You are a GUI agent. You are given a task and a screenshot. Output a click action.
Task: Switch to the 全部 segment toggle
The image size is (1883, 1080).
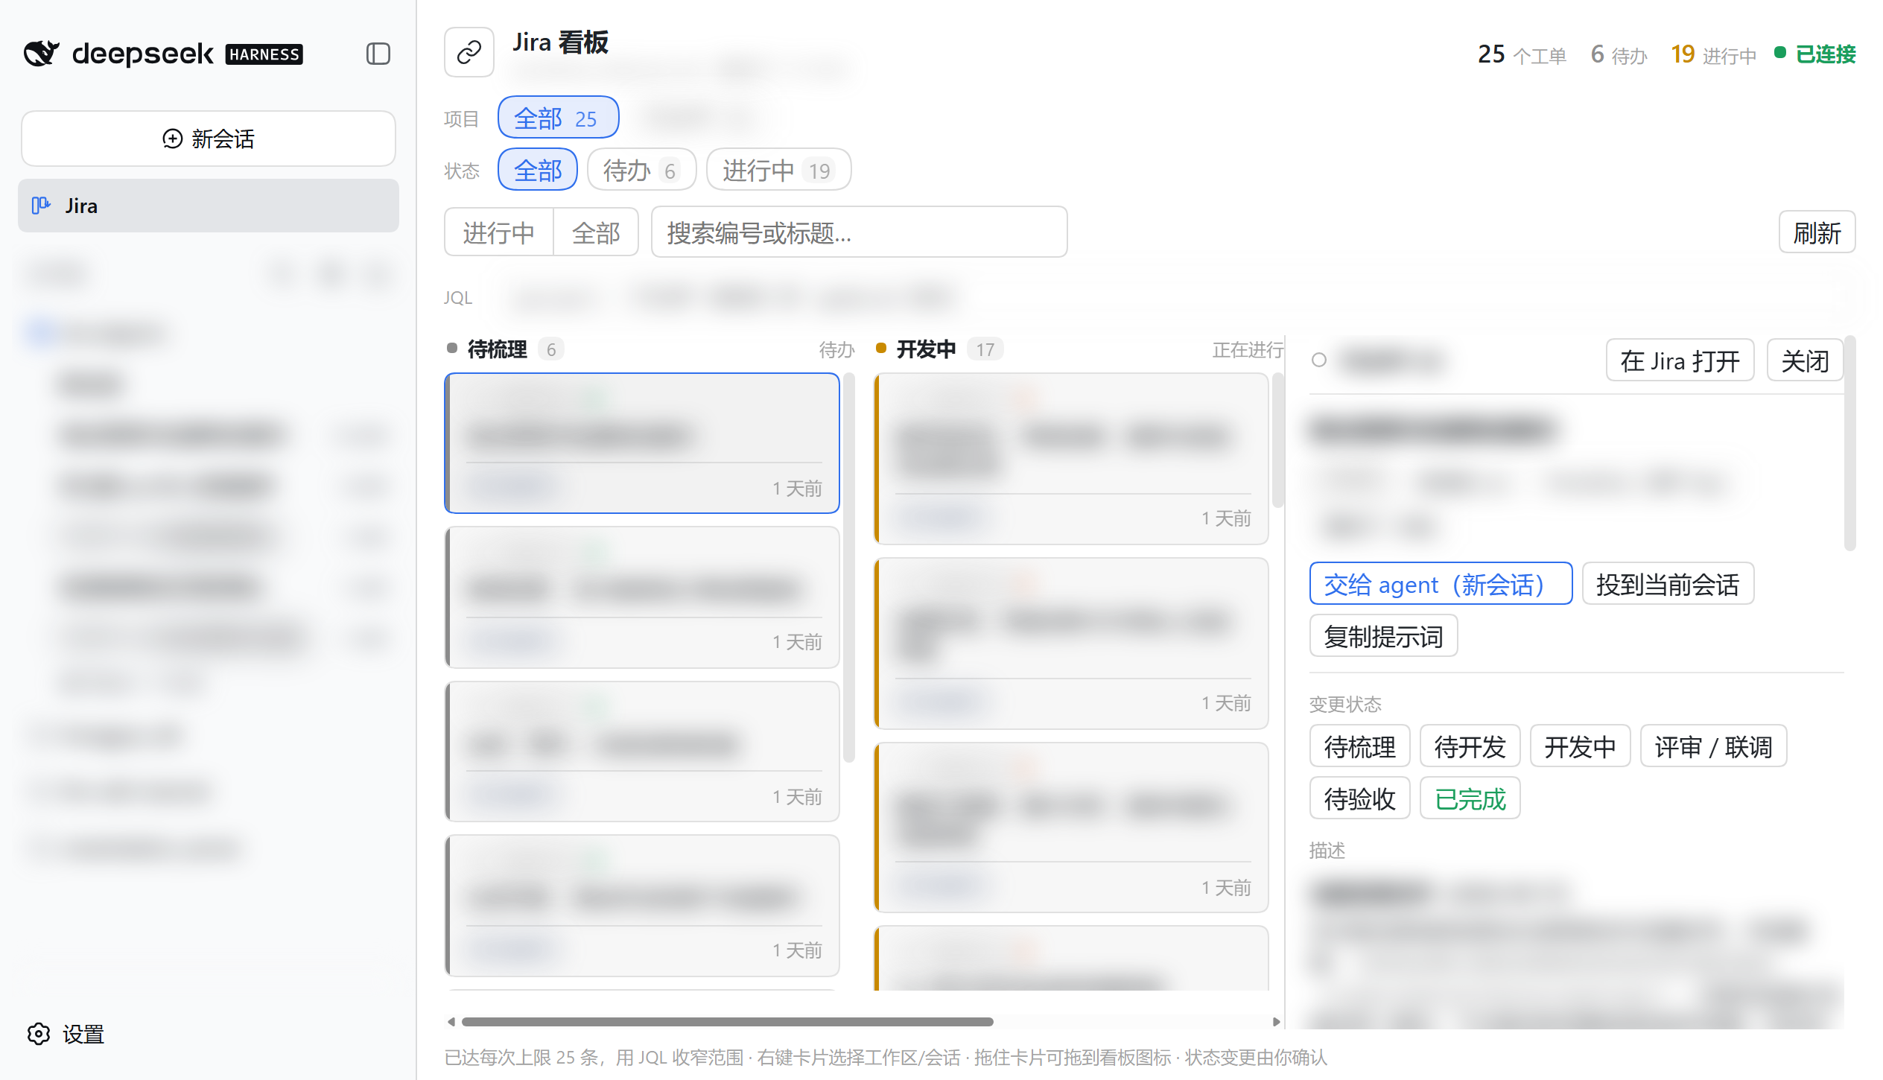click(x=596, y=232)
